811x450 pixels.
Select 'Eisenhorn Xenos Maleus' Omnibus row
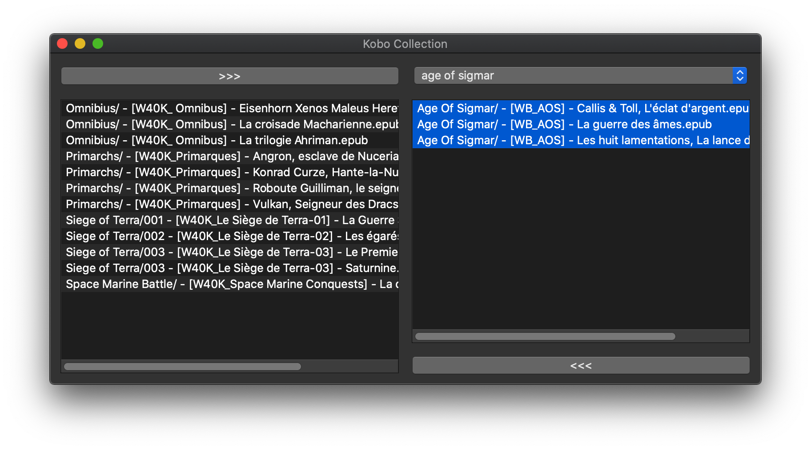pos(230,108)
